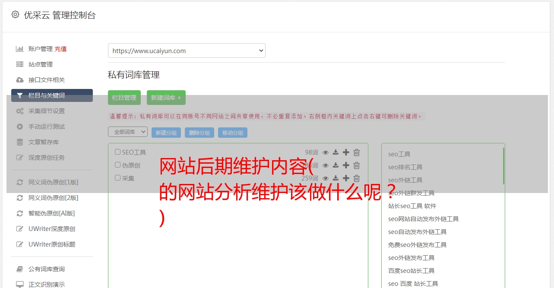This screenshot has height=288, width=554.
Task: Open 采集细节设置 in the sidebar
Action: pos(47,111)
